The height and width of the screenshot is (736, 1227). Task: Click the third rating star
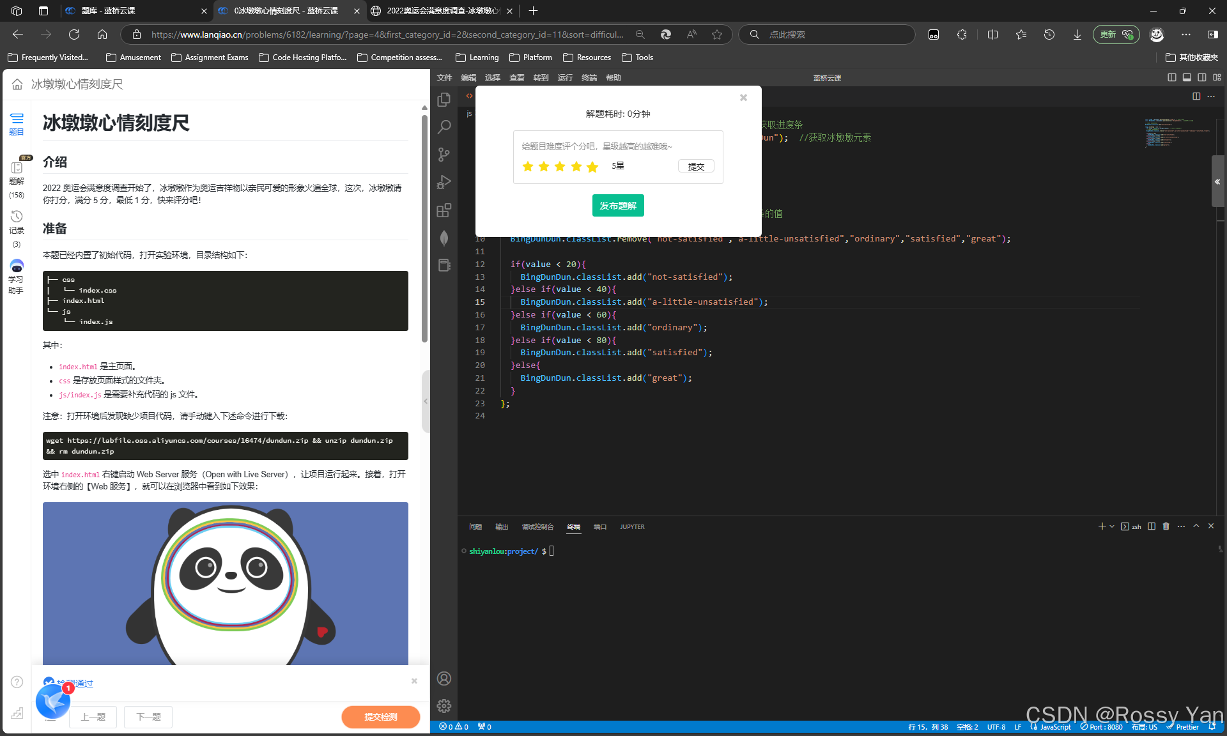(x=560, y=167)
